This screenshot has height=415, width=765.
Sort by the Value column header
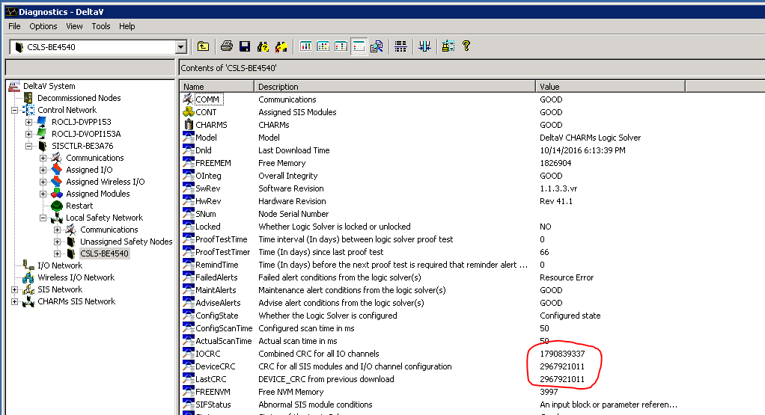[610, 87]
